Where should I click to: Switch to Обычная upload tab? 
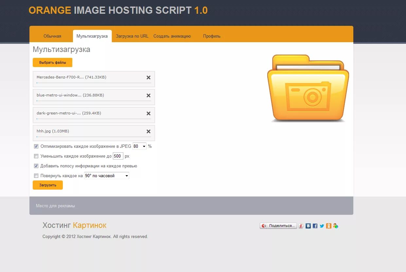click(x=52, y=36)
